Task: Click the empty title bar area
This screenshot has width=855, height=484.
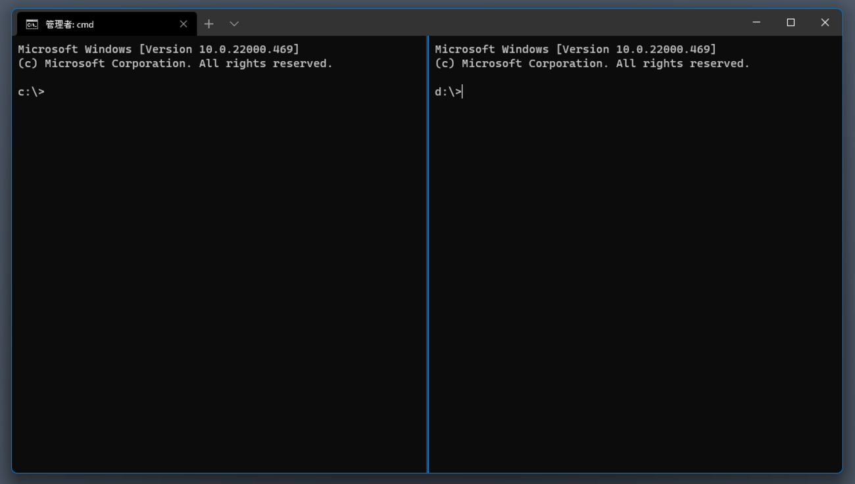Action: point(493,22)
